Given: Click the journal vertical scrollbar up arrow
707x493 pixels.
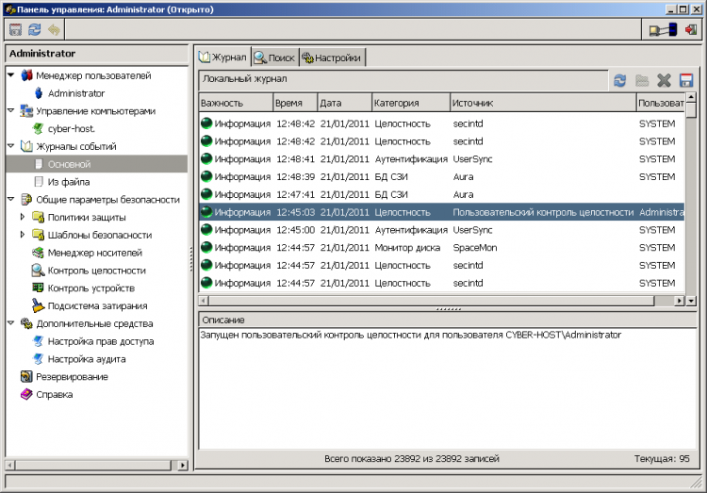Looking at the screenshot, I should click(x=691, y=97).
